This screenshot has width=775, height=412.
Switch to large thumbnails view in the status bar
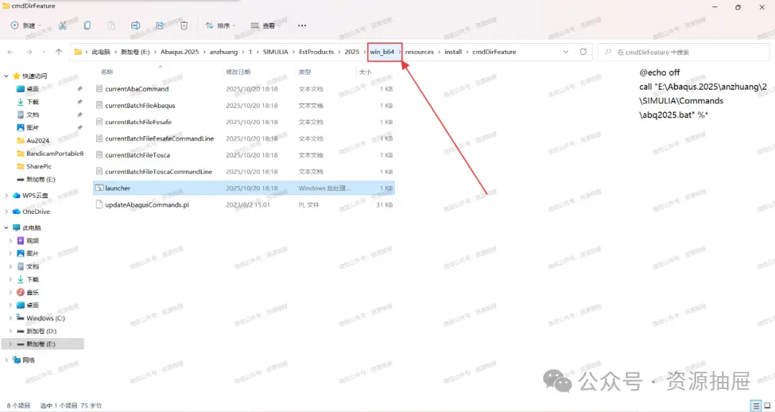(x=768, y=406)
